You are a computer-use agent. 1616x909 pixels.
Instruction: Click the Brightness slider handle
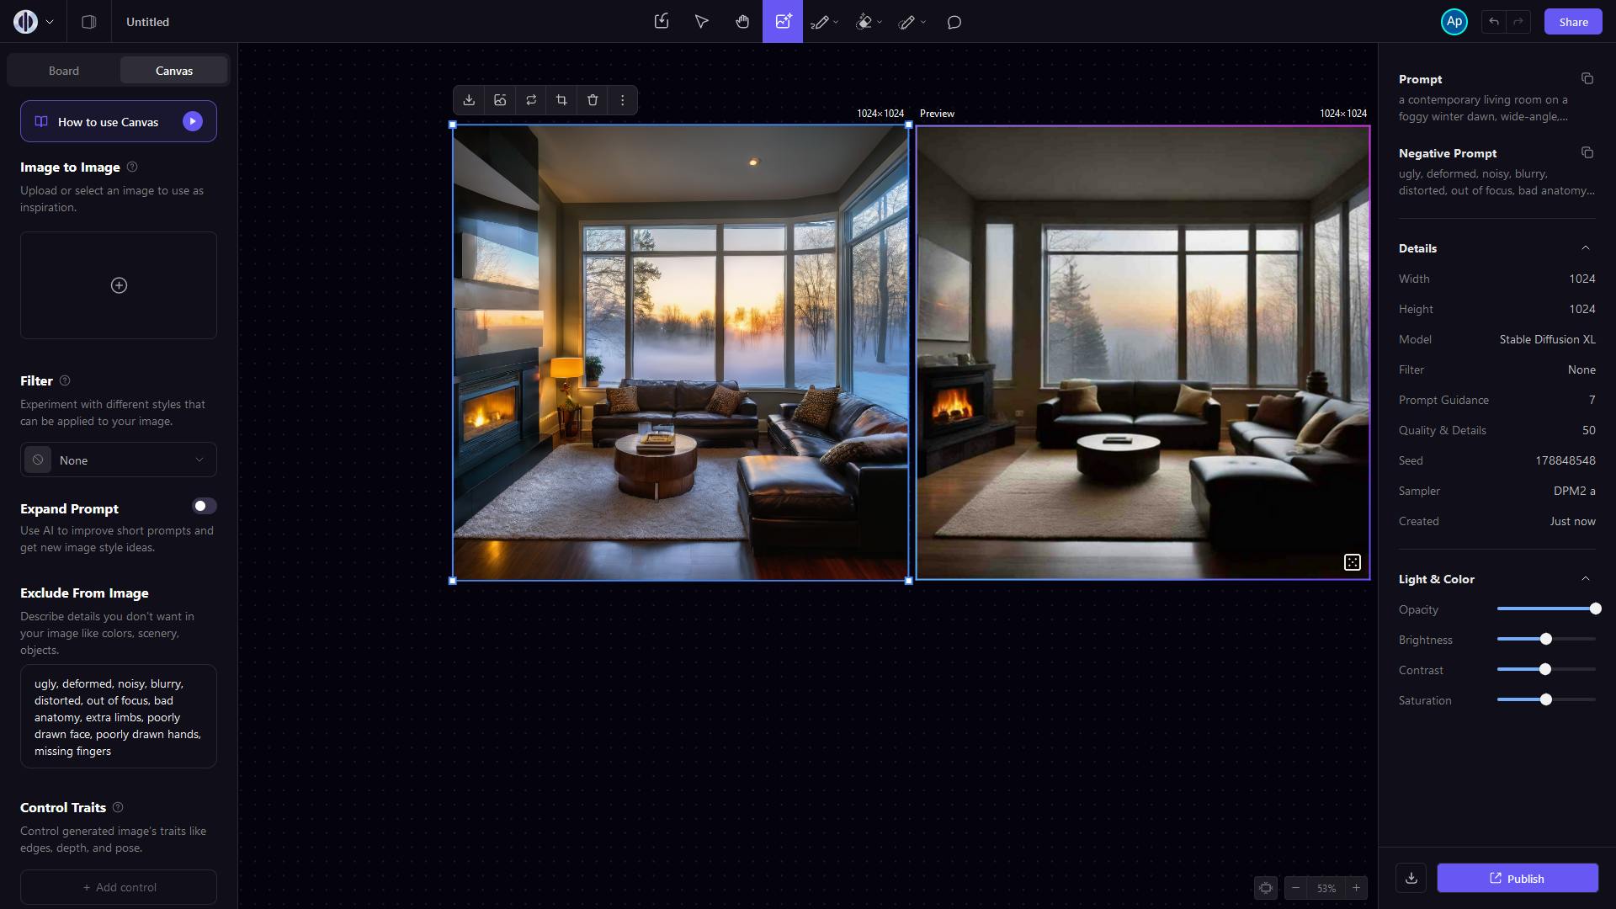tap(1545, 640)
